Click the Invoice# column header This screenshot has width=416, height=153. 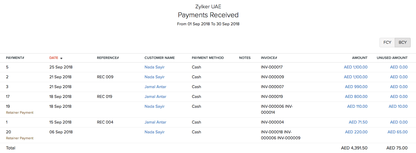(x=269, y=58)
